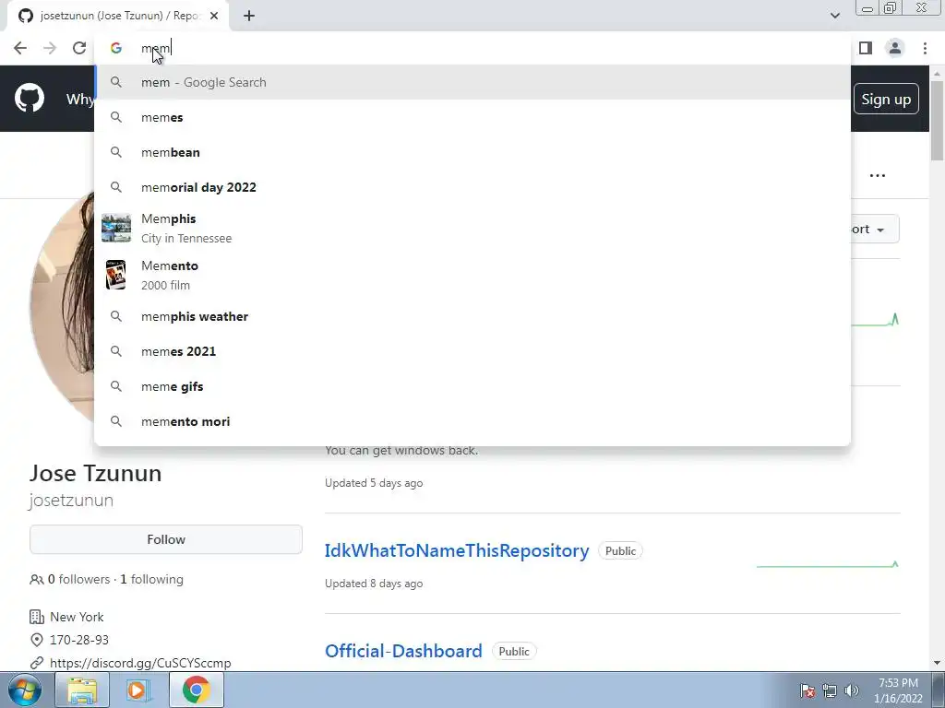
Task: Choose the 'mem - Google Search' suggestion
Action: click(x=472, y=82)
